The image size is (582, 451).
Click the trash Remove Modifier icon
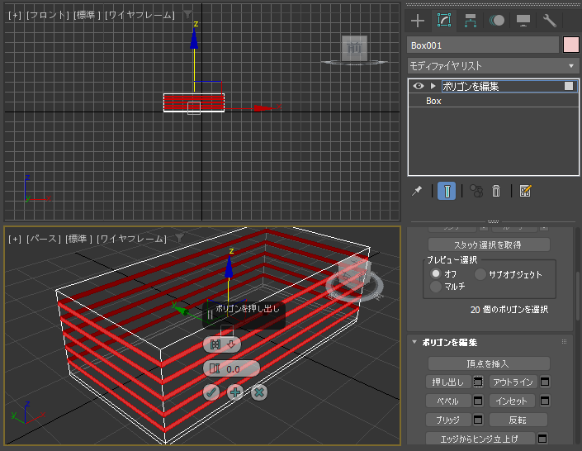496,191
